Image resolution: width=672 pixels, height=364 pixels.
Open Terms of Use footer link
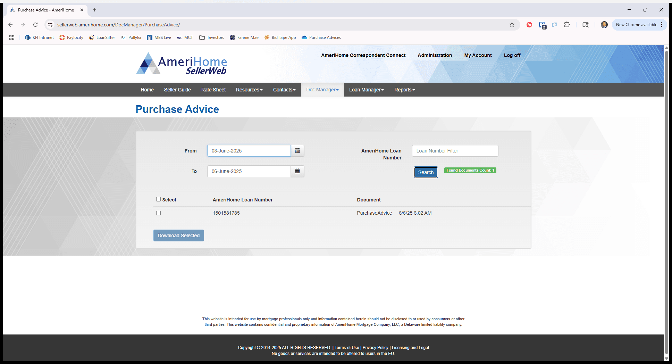(x=347, y=348)
